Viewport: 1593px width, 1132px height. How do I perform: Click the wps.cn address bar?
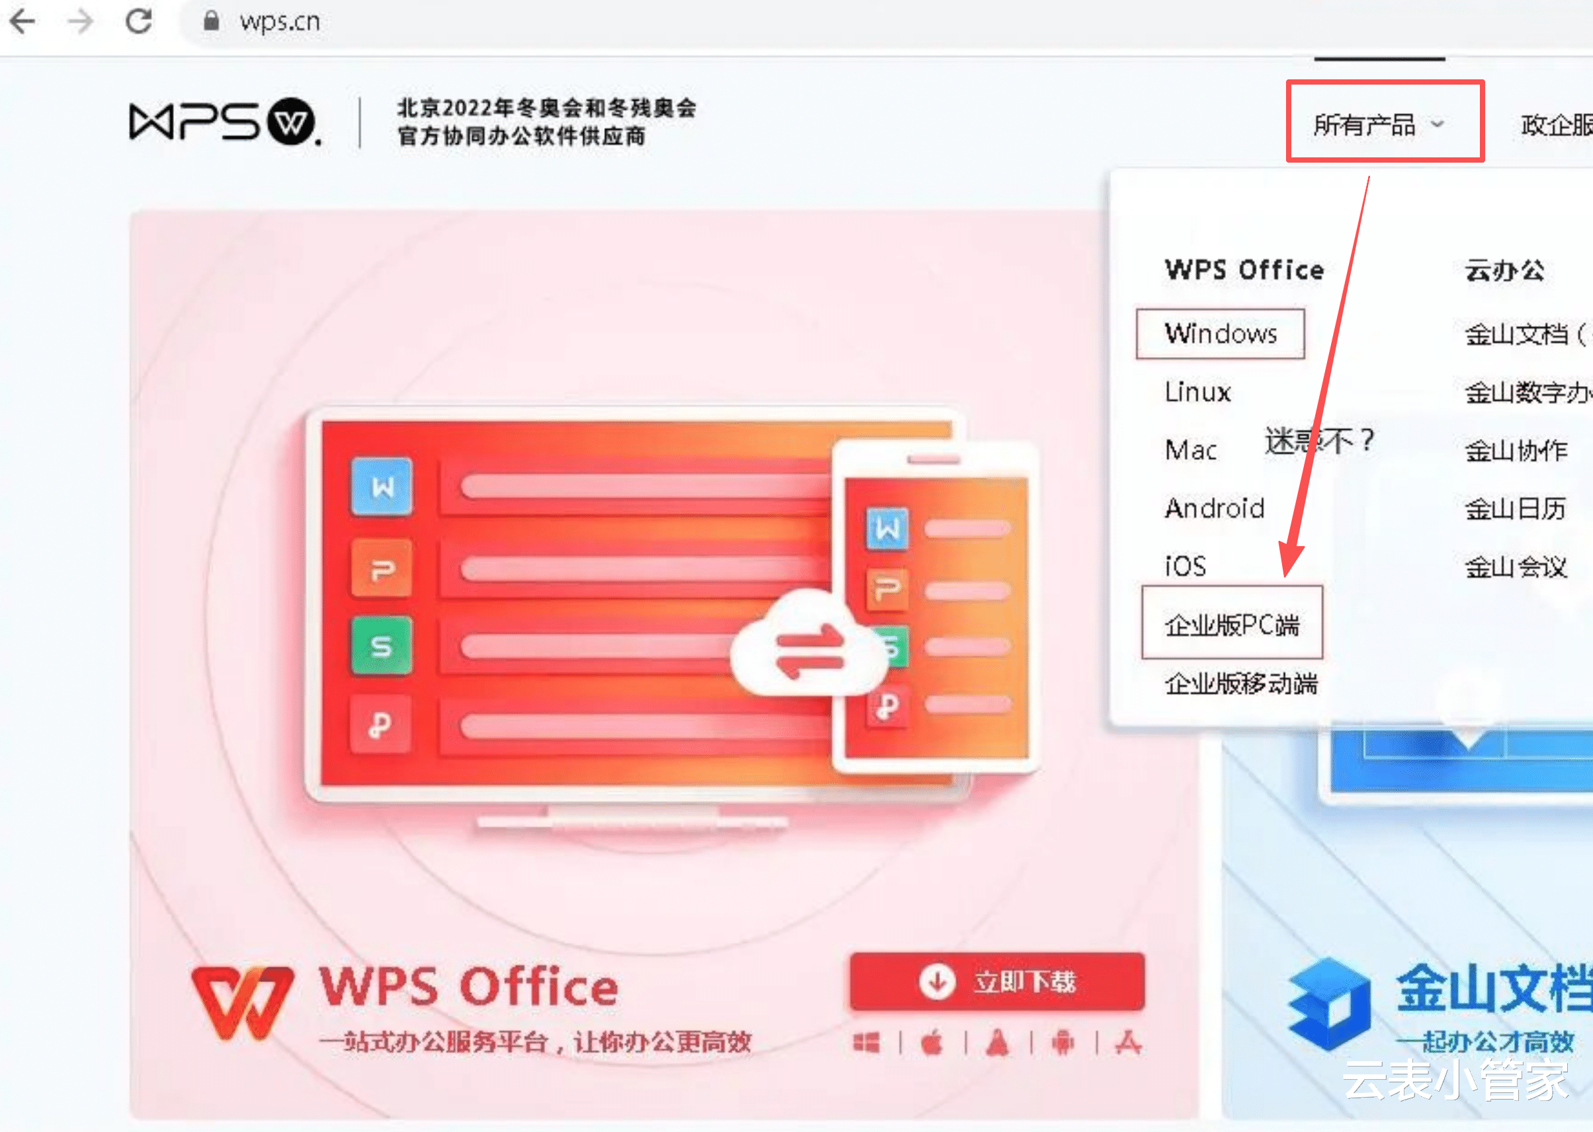pyautogui.click(x=886, y=22)
